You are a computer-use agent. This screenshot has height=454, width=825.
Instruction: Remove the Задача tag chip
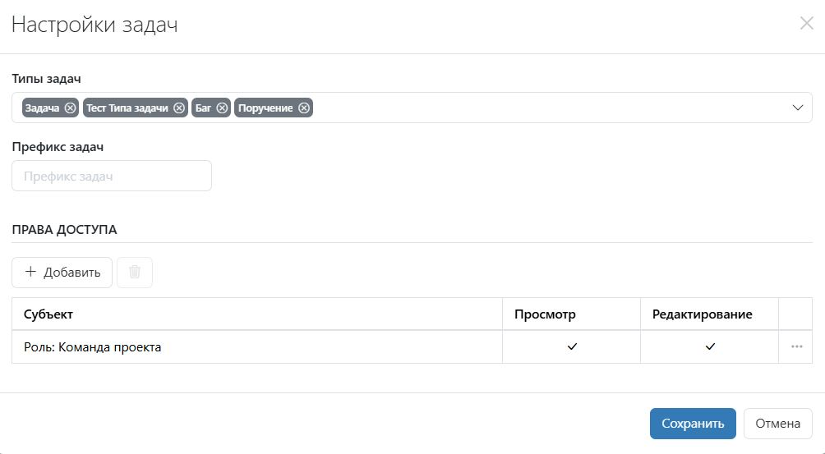(70, 108)
